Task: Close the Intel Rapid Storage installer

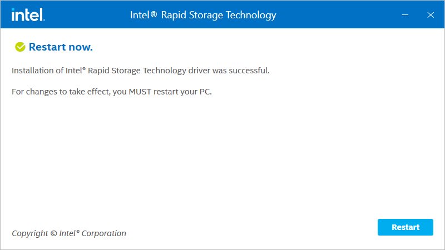Action: click(430, 15)
